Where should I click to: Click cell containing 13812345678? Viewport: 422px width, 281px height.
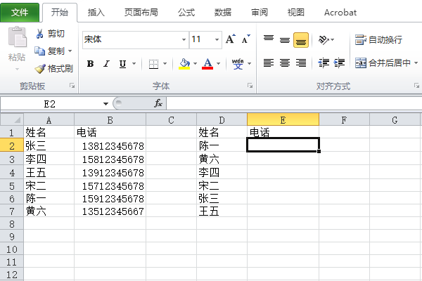pos(110,146)
